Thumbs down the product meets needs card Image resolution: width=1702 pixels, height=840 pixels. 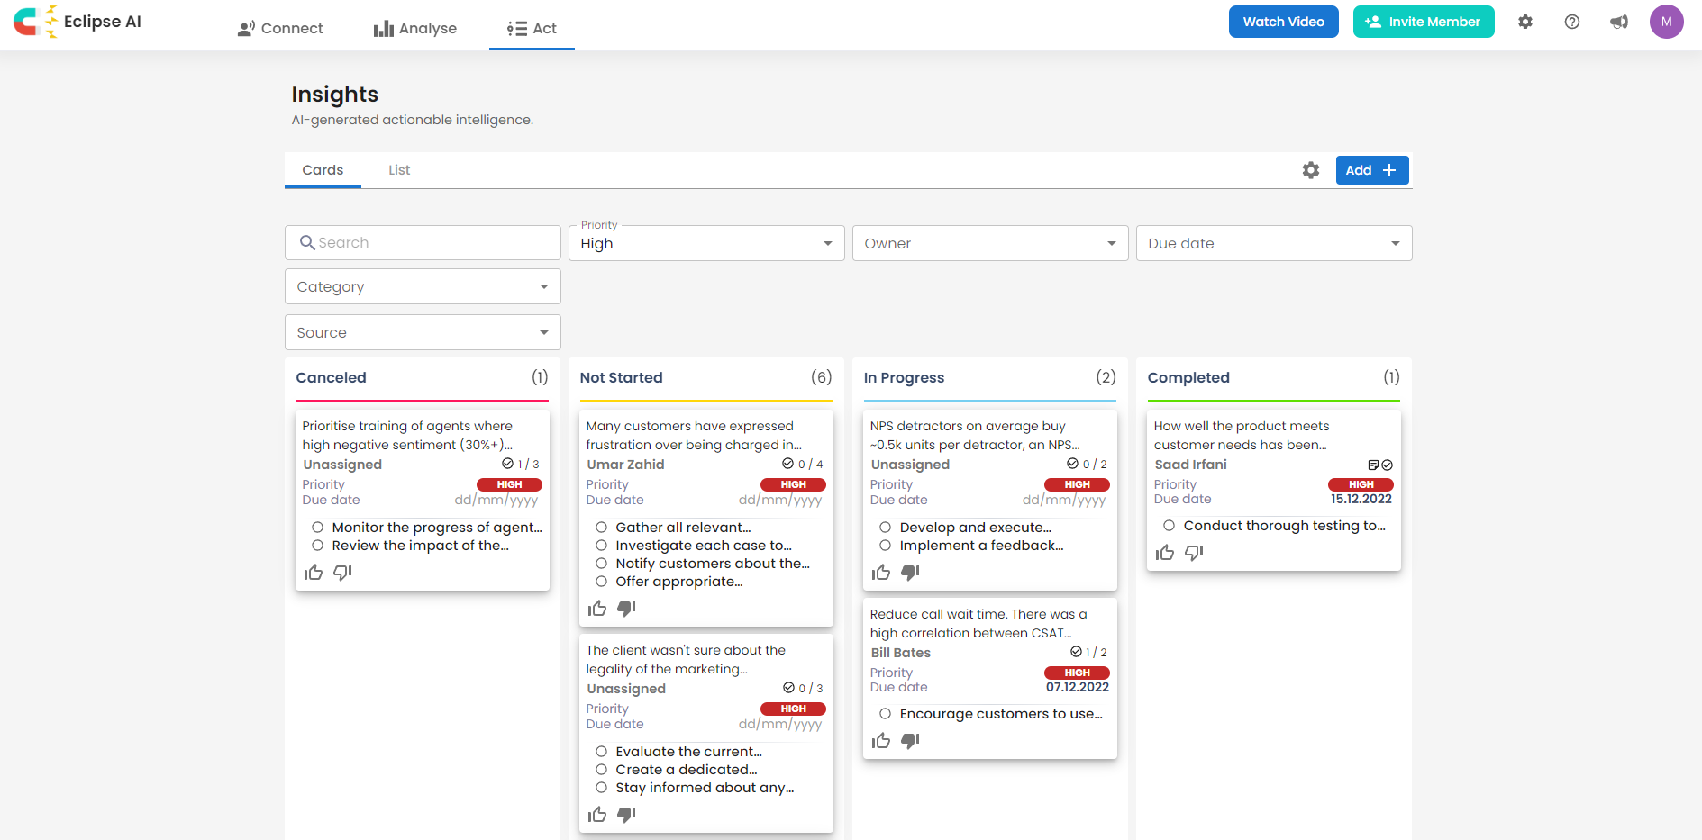pos(1194,553)
